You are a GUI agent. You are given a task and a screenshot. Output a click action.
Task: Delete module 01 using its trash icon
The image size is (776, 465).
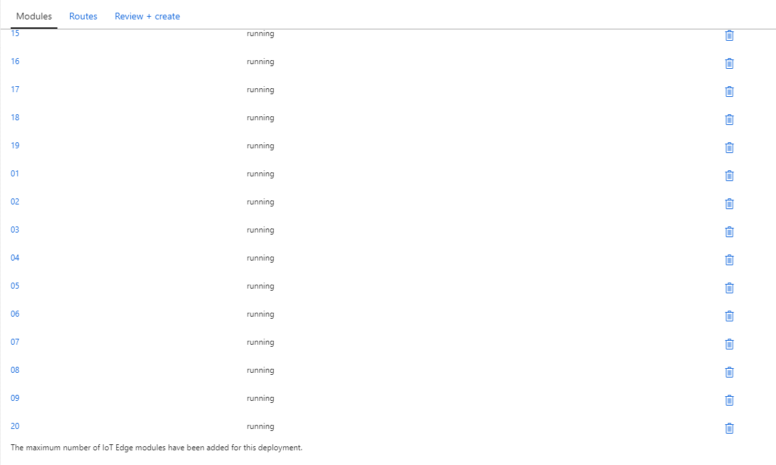tap(729, 176)
